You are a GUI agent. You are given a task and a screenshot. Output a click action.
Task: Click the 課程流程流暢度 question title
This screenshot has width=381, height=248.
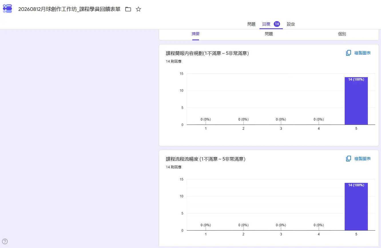click(206, 159)
